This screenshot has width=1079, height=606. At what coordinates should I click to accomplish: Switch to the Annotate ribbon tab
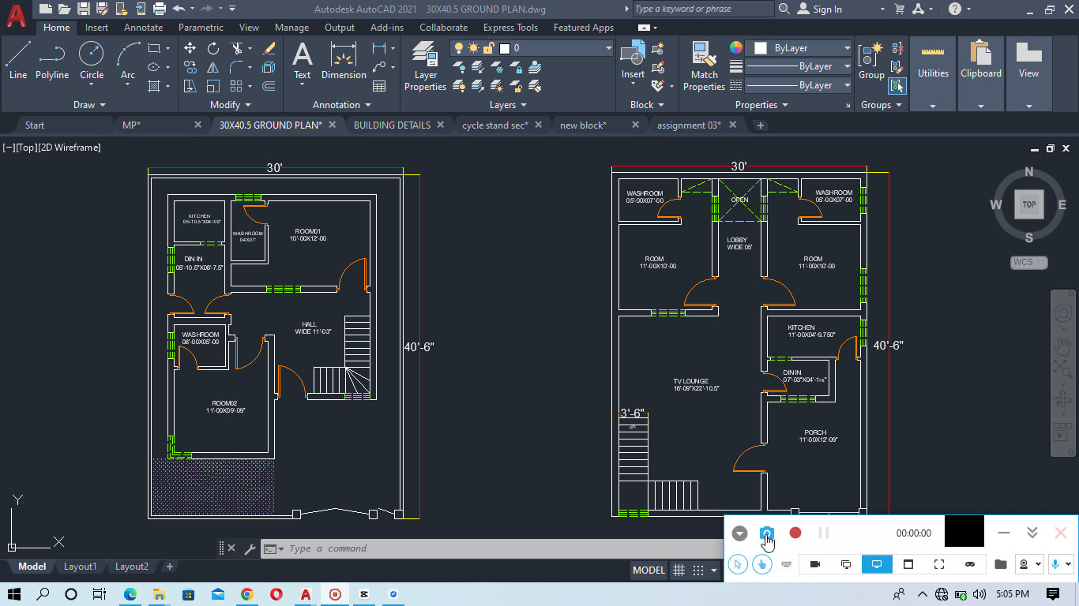coord(143,28)
